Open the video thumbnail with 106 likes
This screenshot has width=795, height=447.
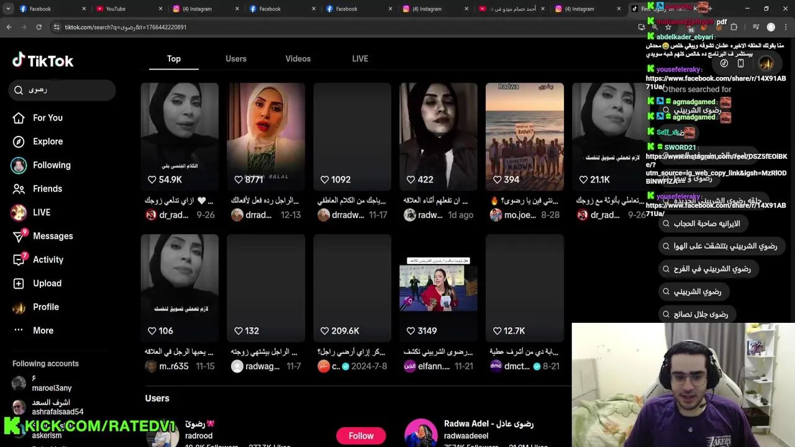[179, 288]
